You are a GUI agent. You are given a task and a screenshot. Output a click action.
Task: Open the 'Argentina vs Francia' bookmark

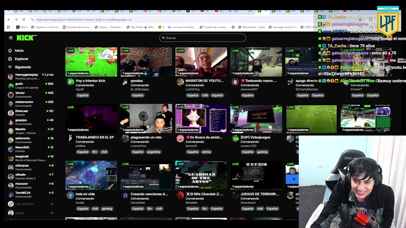click(x=45, y=27)
